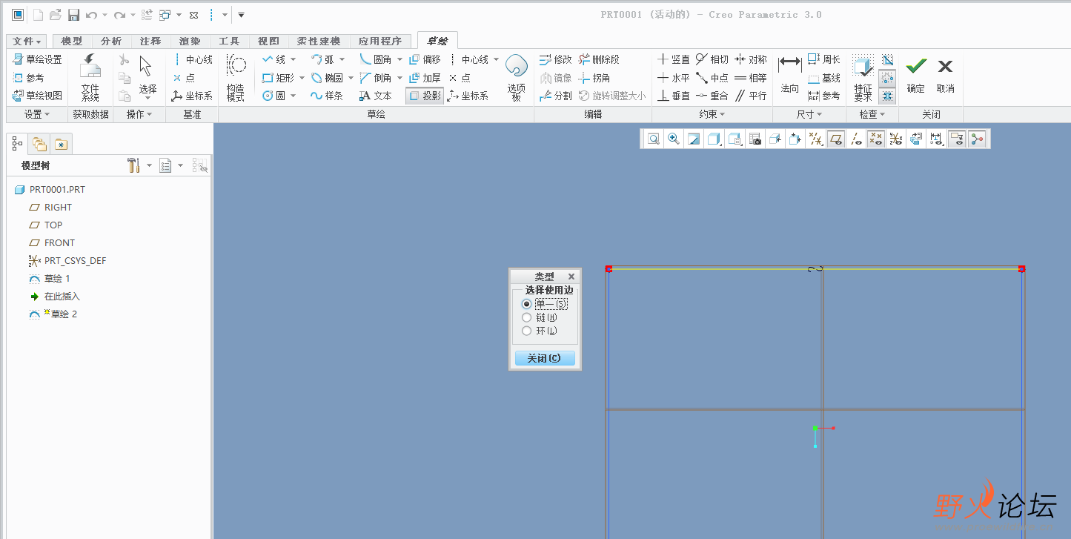
Task: Click the Close (C) button in Type dialog
Action: pos(545,358)
